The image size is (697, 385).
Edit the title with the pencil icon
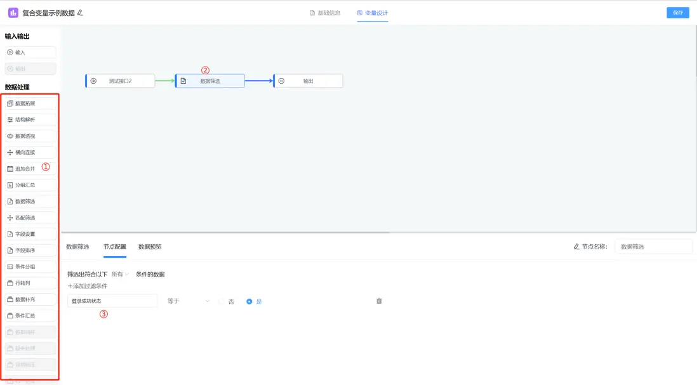tap(80, 13)
